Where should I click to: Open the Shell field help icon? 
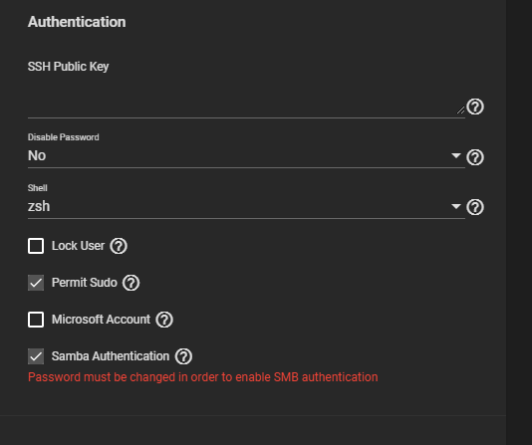click(x=475, y=207)
